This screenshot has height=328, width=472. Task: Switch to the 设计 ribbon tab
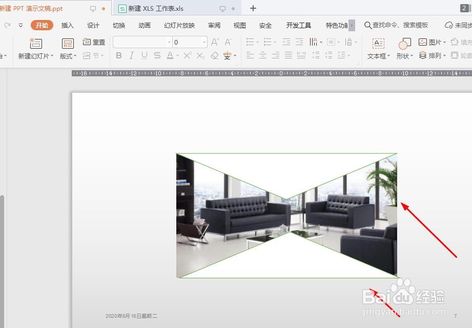[x=93, y=25]
